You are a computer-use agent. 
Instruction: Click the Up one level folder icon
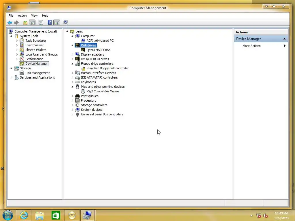coord(25,23)
